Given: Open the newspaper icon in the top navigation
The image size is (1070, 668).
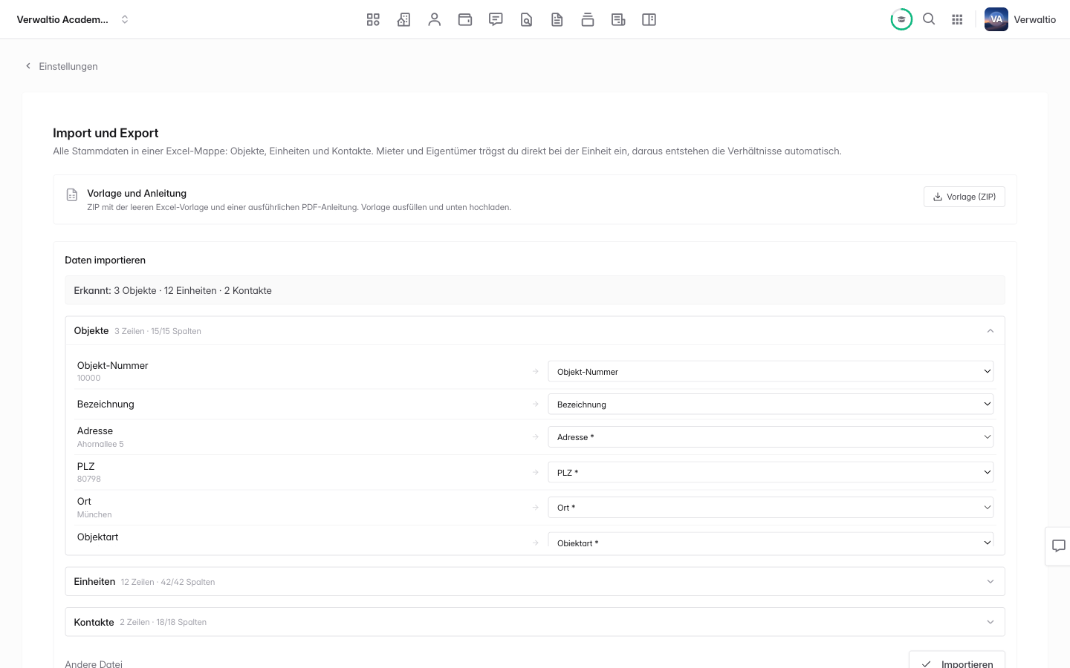Looking at the screenshot, I should coord(618,20).
